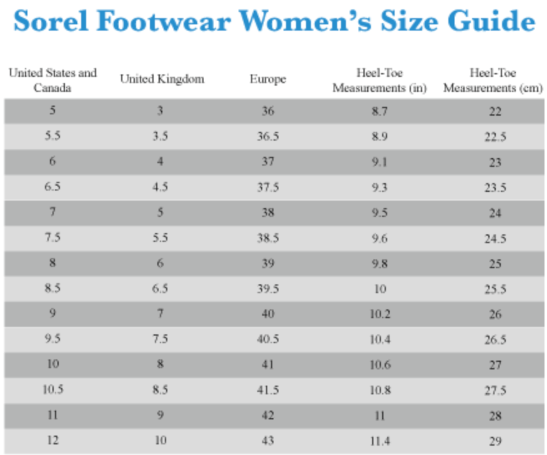Select the 26.5 cm measurement cell
Viewport: 547px width, 455px height.
(495, 339)
